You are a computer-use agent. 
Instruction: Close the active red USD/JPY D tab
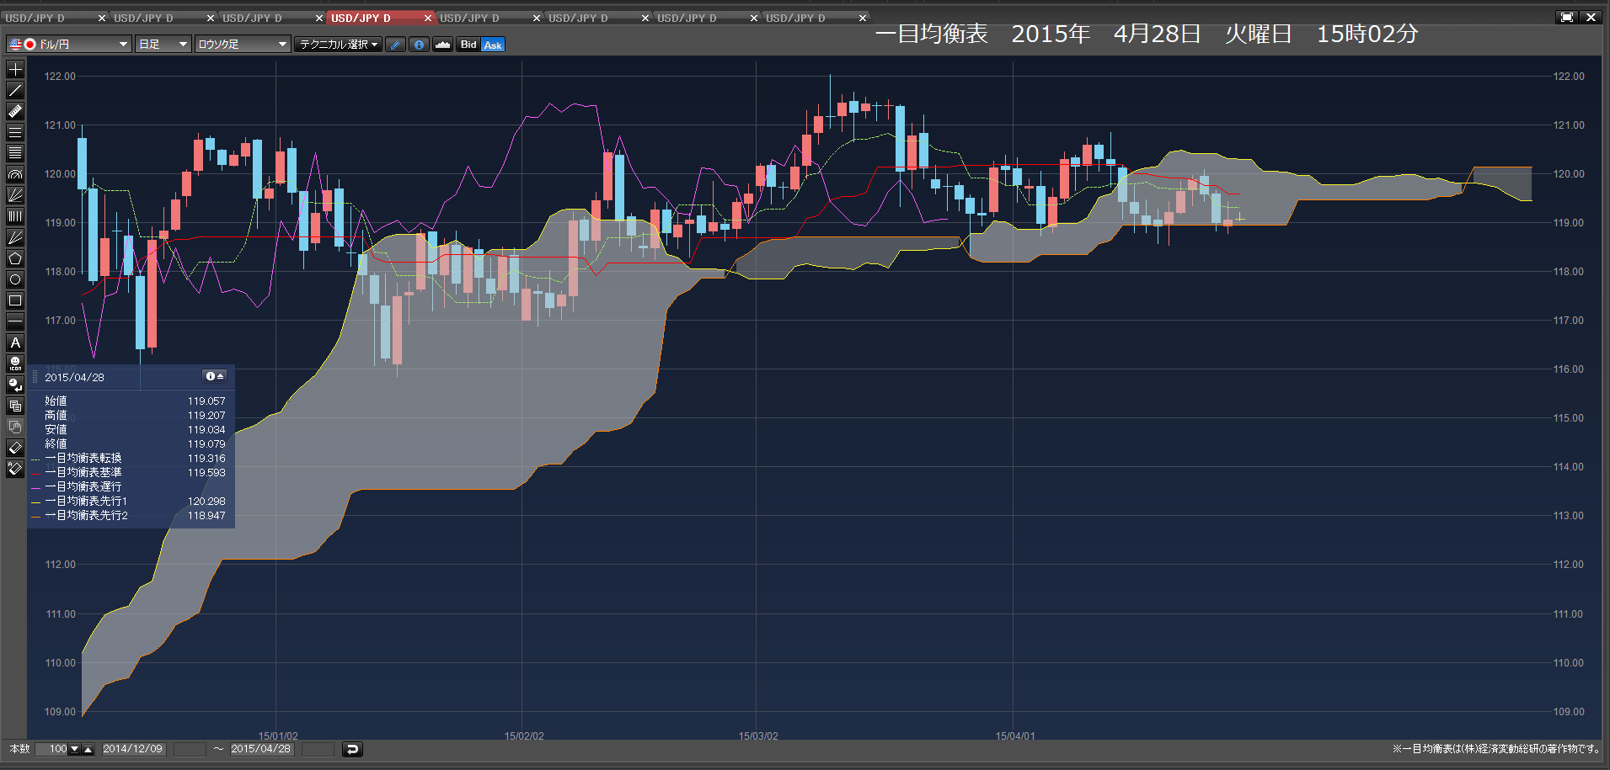click(428, 18)
